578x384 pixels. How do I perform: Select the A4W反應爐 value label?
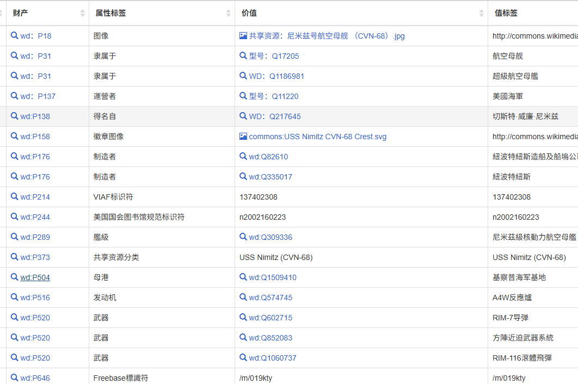click(512, 298)
